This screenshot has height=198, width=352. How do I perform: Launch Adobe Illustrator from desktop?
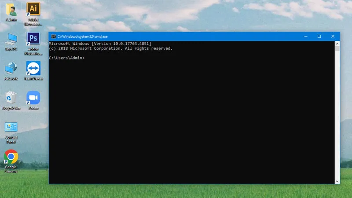coord(33,14)
